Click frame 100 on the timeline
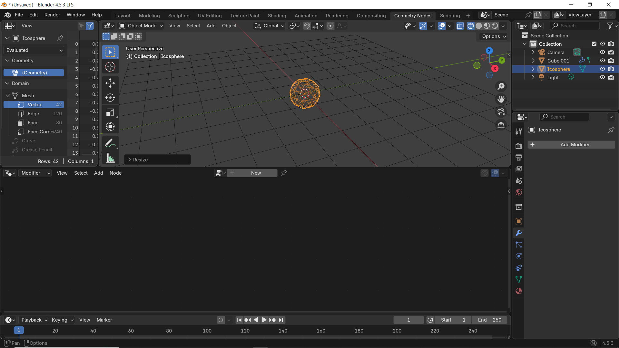Image resolution: width=619 pixels, height=348 pixels. [207, 331]
